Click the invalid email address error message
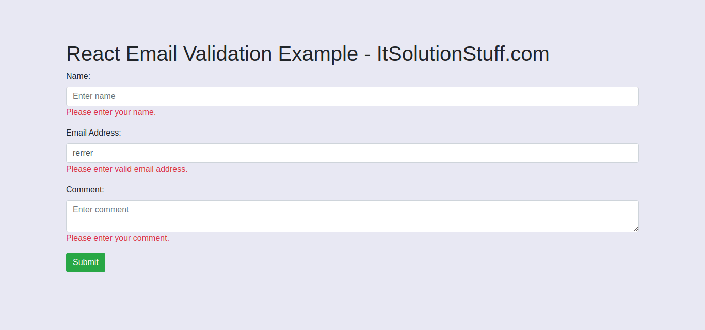Image resolution: width=705 pixels, height=330 pixels. point(127,169)
